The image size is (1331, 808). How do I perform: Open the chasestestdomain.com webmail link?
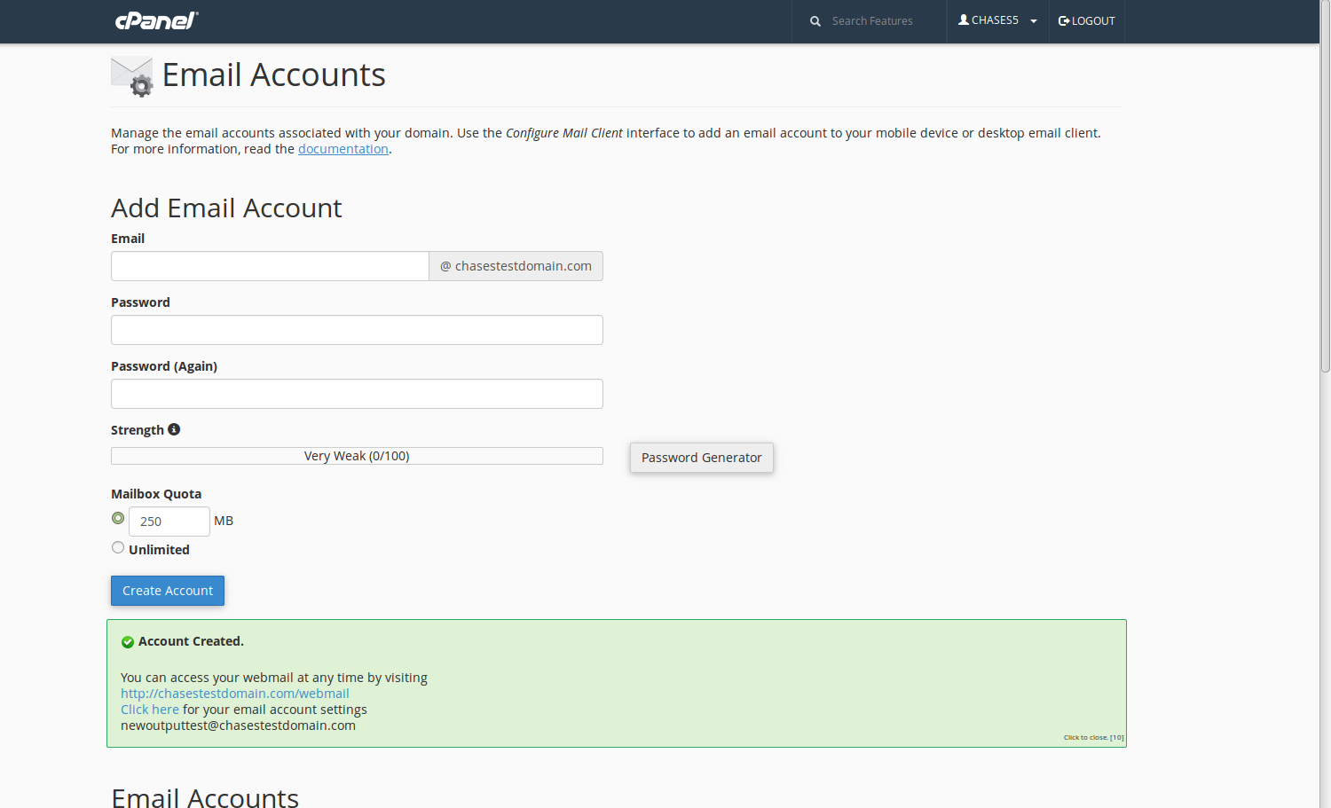234,694
